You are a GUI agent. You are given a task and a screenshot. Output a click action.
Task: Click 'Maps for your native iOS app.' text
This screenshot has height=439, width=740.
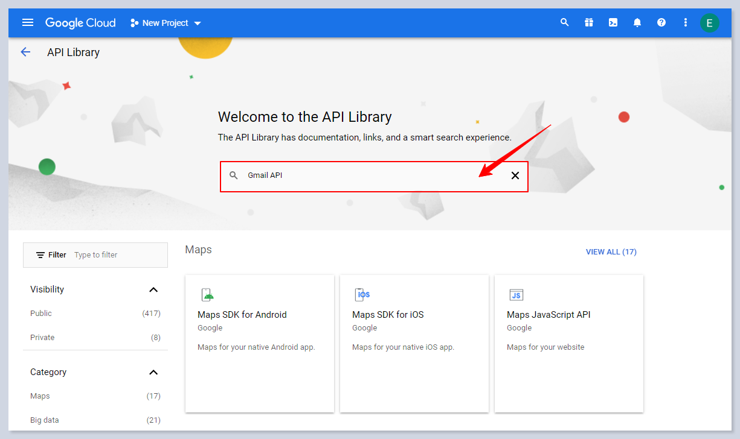pos(403,347)
